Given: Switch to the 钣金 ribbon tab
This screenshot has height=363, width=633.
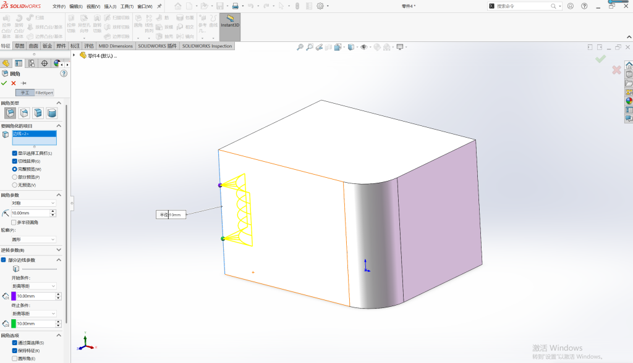Looking at the screenshot, I should [47, 46].
